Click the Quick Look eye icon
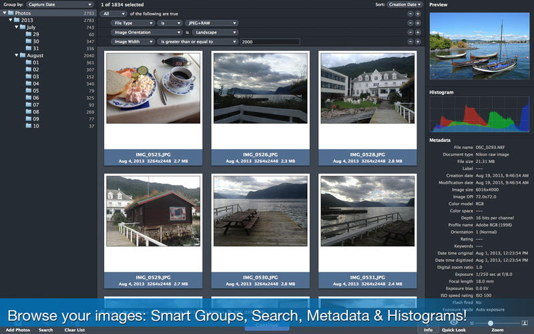This screenshot has height=334, width=534. point(454,323)
